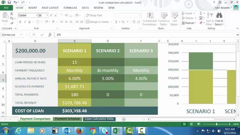Switch to the VIEW ribbon tab
The image size is (240, 135).
(111, 8)
